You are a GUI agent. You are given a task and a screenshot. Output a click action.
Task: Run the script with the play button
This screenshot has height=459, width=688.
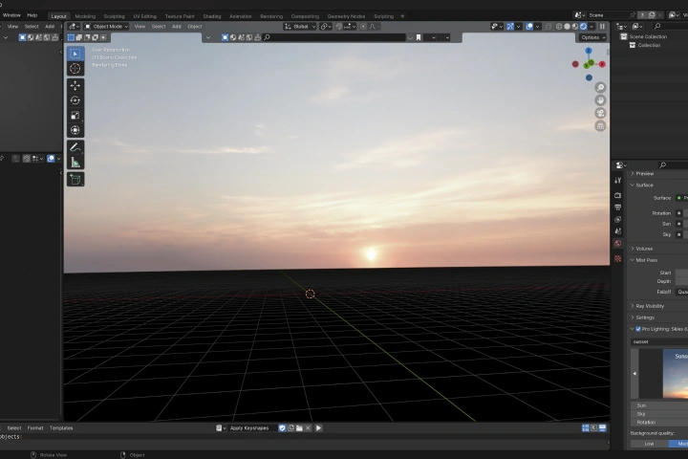318,427
